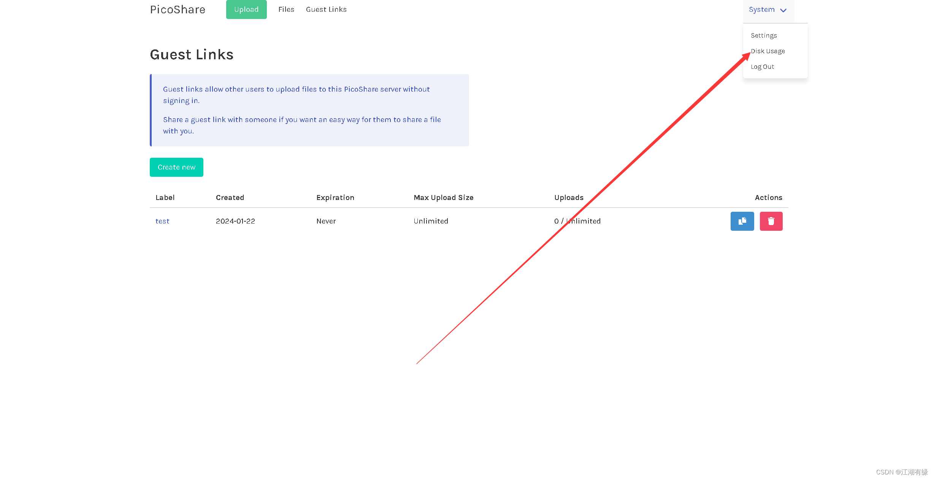Click the Actions column header
This screenshot has height=479, width=934.
[x=768, y=197]
